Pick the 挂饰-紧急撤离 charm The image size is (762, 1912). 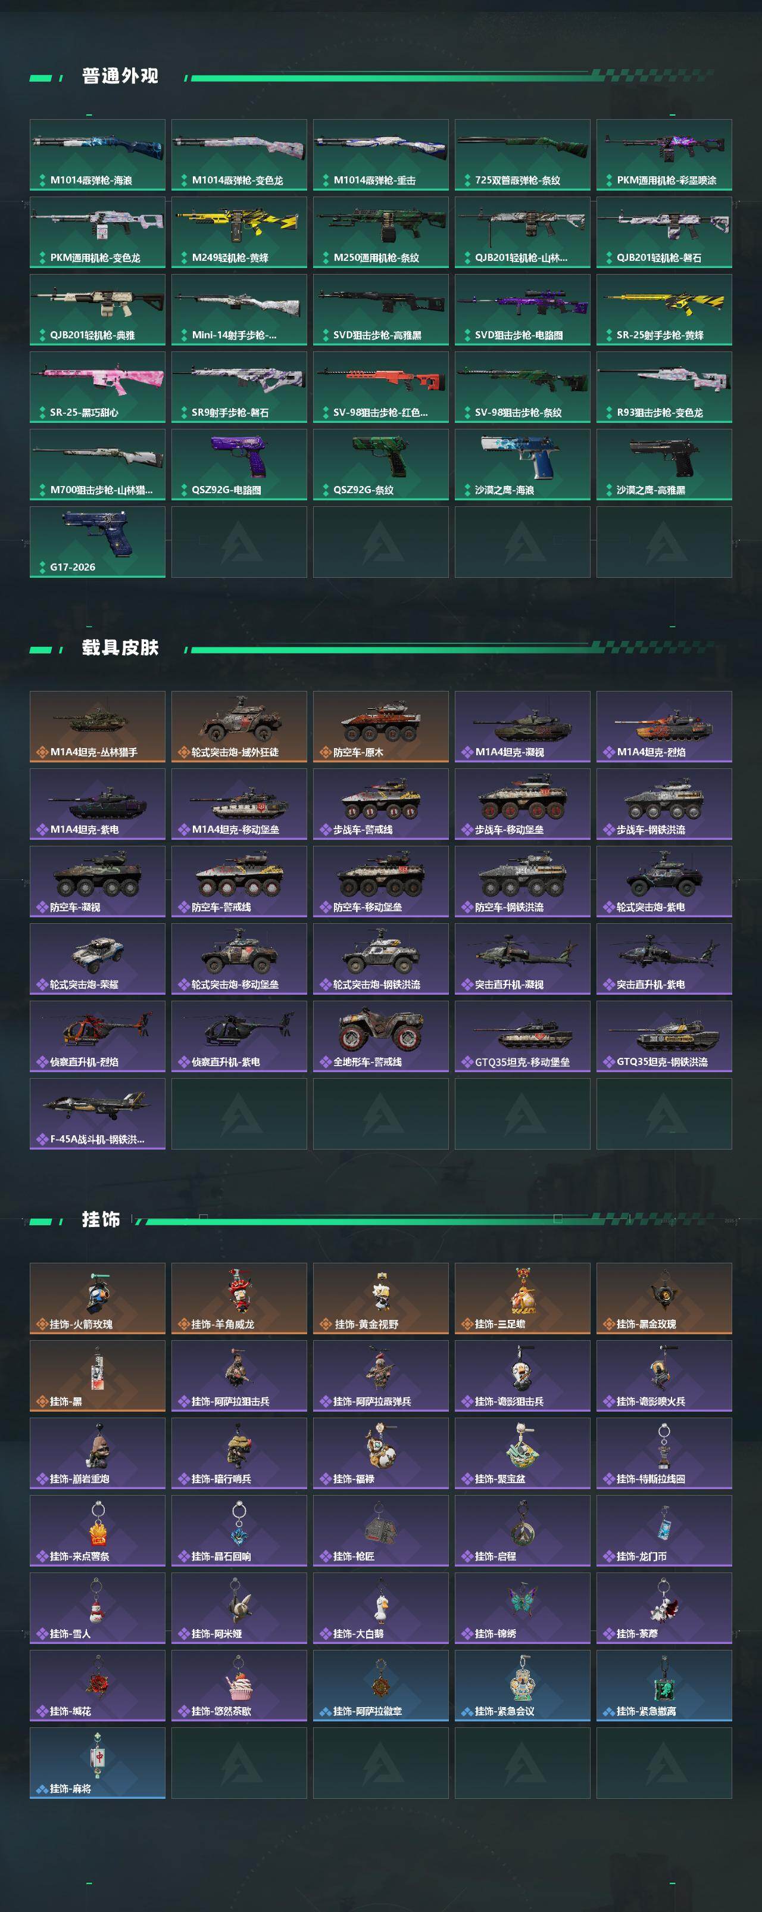coord(664,1686)
